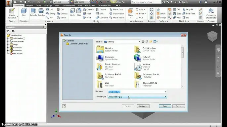Image resolution: width=227 pixels, height=127 pixels.
Task: Switch to the Tools tab
Action: click(x=38, y=6)
